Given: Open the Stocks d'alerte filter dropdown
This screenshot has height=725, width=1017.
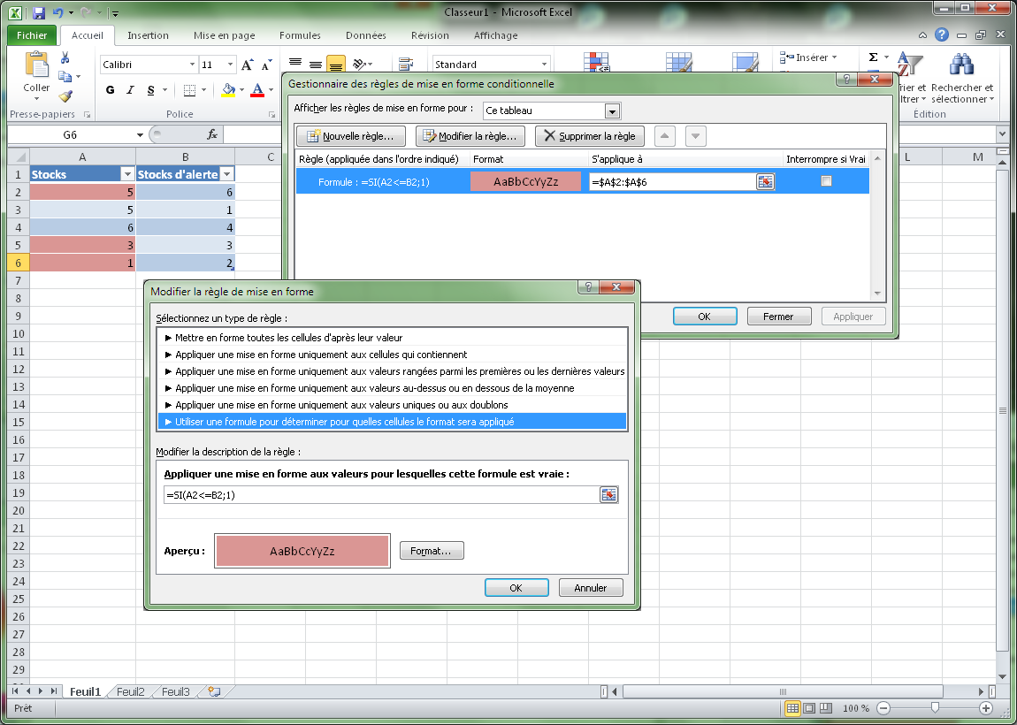Looking at the screenshot, I should point(226,174).
